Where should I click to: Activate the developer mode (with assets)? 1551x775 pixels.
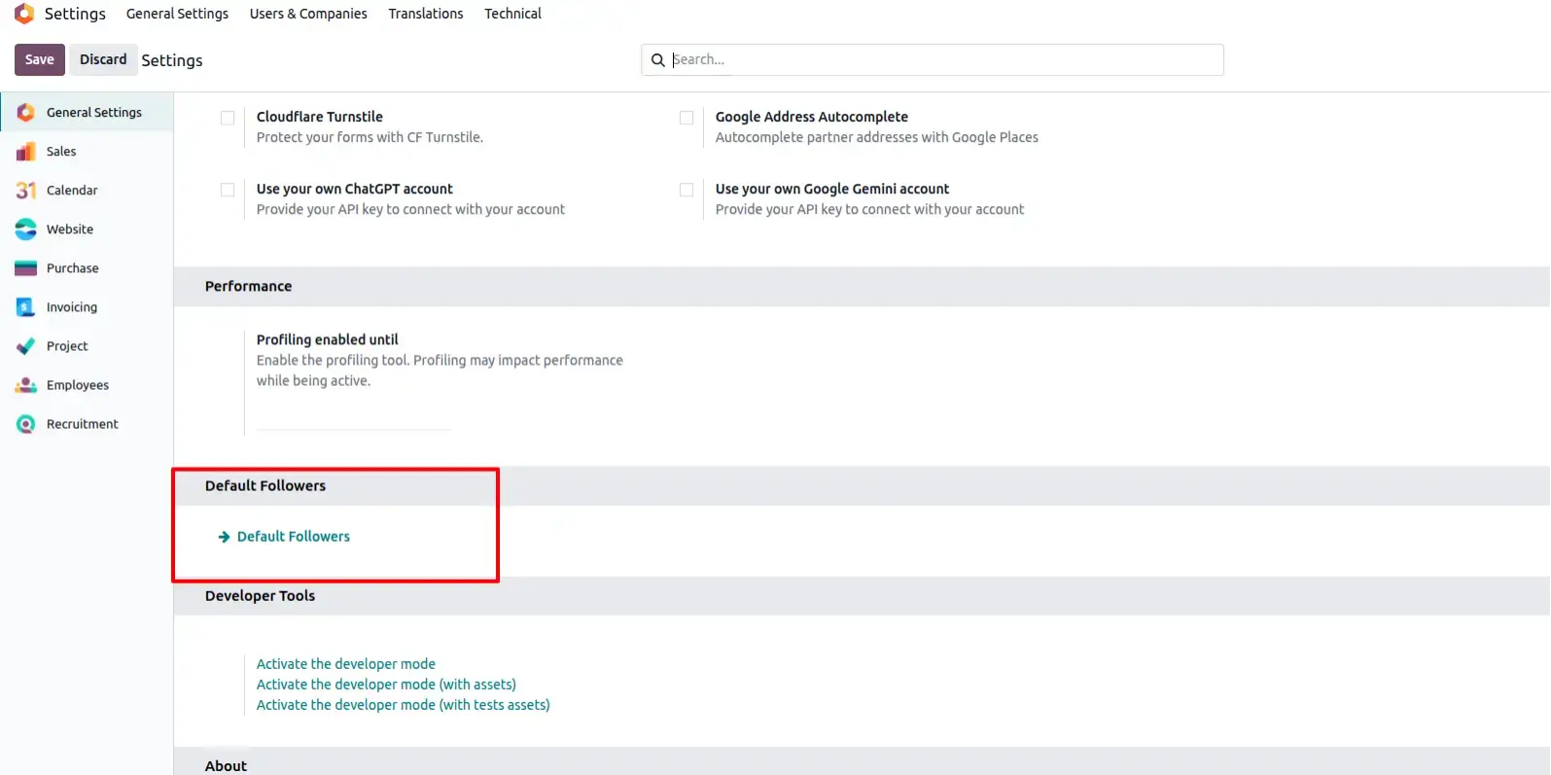(x=386, y=685)
